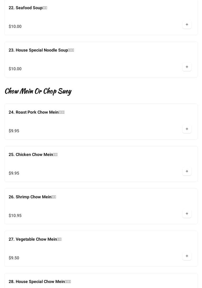Click the Chow Mein Or Chop Suey heading
This screenshot has width=202, height=288.
pos(38,91)
